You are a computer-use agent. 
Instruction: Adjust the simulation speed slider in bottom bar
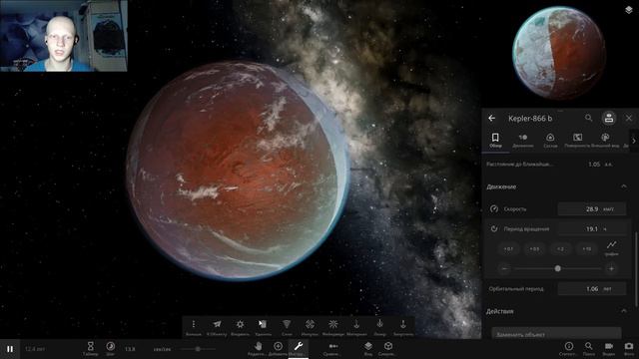pyautogui.click(x=198, y=349)
